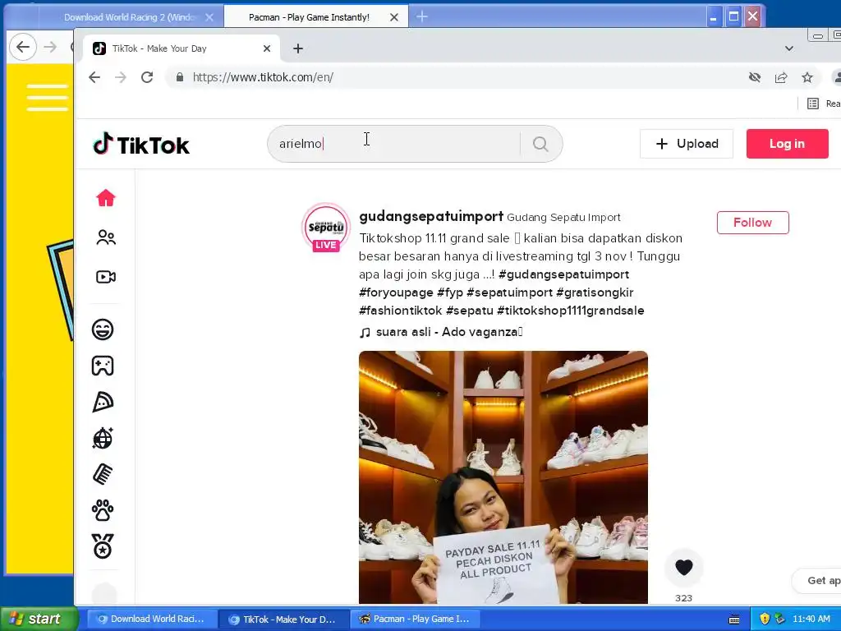
Task: Switch to Pacman - Play Game taskbar item
Action: coord(415,619)
